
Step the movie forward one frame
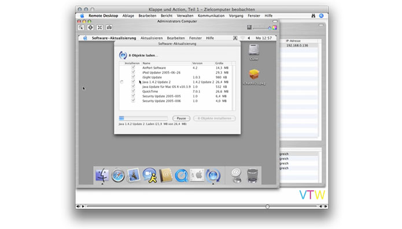tap(326, 206)
